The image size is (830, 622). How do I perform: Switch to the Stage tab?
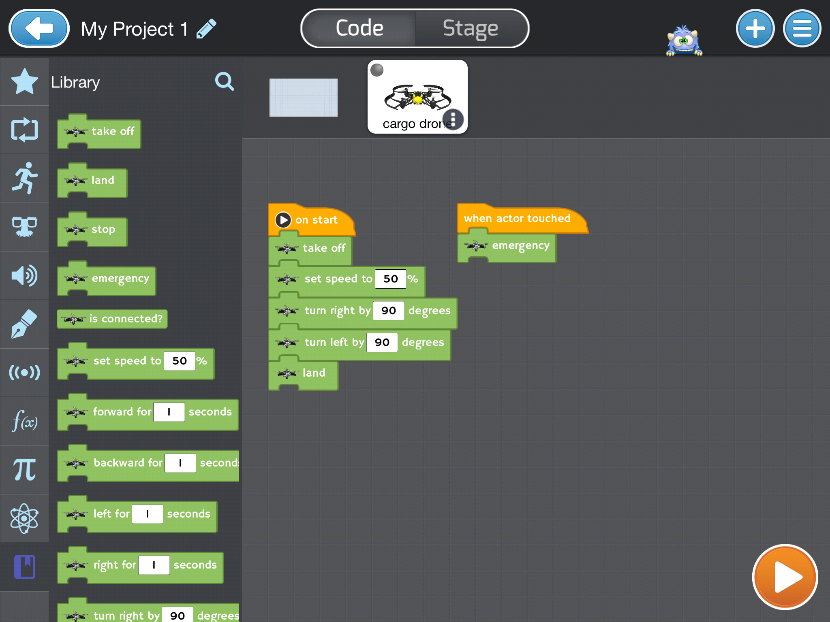tap(470, 28)
